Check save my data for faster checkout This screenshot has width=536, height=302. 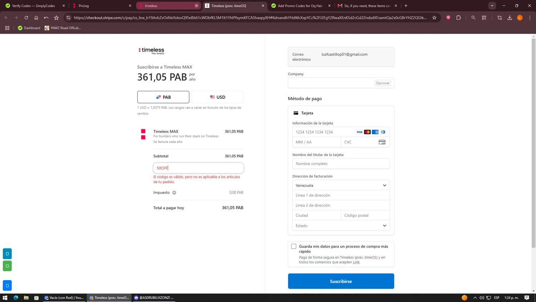pyautogui.click(x=294, y=246)
